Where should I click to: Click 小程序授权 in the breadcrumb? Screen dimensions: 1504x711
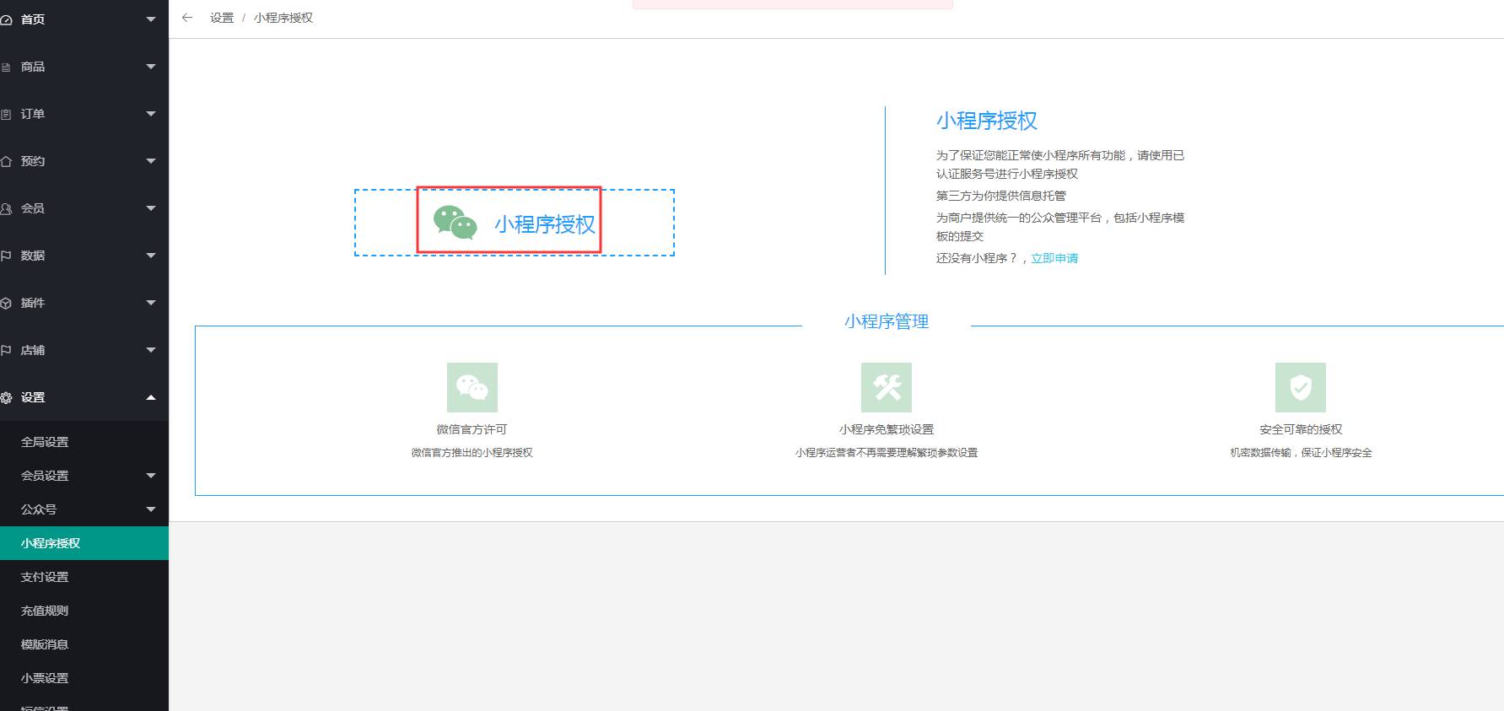(283, 18)
